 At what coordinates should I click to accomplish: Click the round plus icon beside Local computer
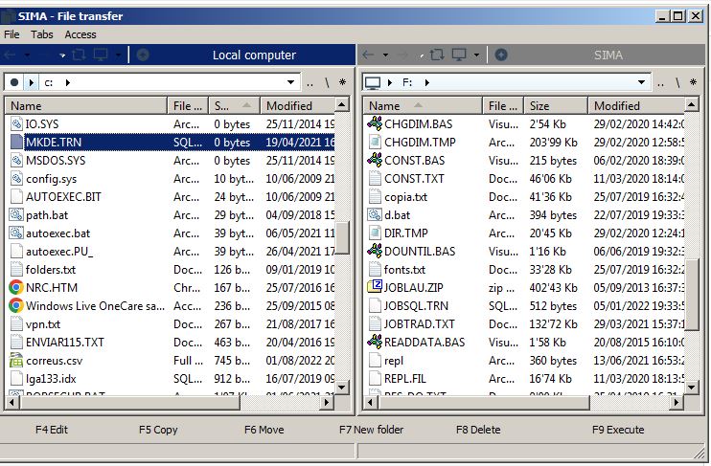click(143, 55)
